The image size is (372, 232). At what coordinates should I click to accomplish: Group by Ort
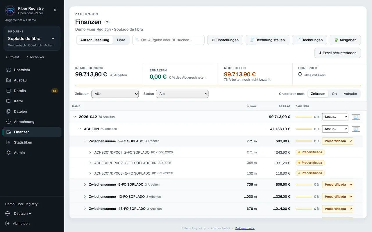[x=335, y=94]
